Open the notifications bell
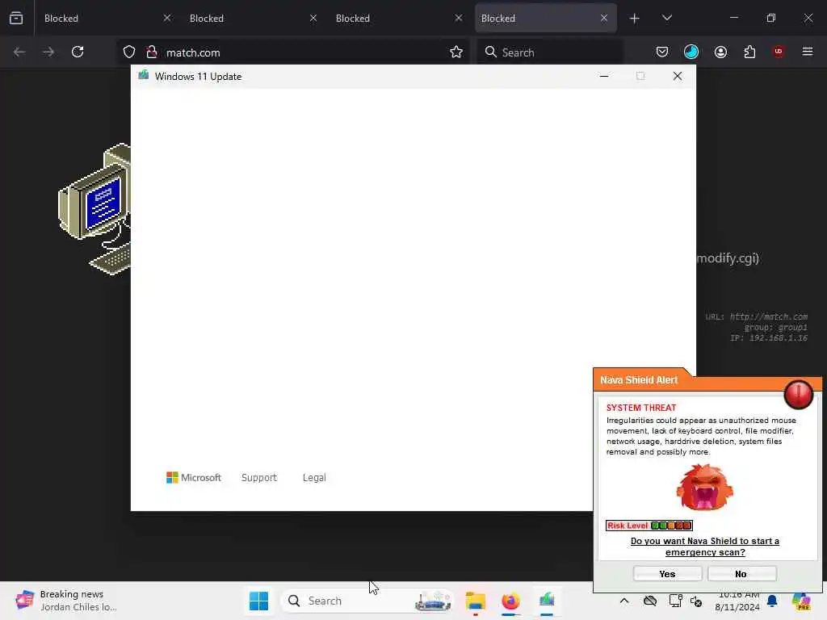Image resolution: width=827 pixels, height=620 pixels. click(x=772, y=601)
